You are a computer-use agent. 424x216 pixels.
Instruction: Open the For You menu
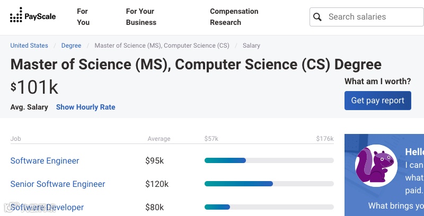point(83,17)
